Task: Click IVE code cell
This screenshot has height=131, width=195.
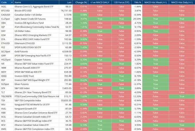Action: tap(7, 64)
